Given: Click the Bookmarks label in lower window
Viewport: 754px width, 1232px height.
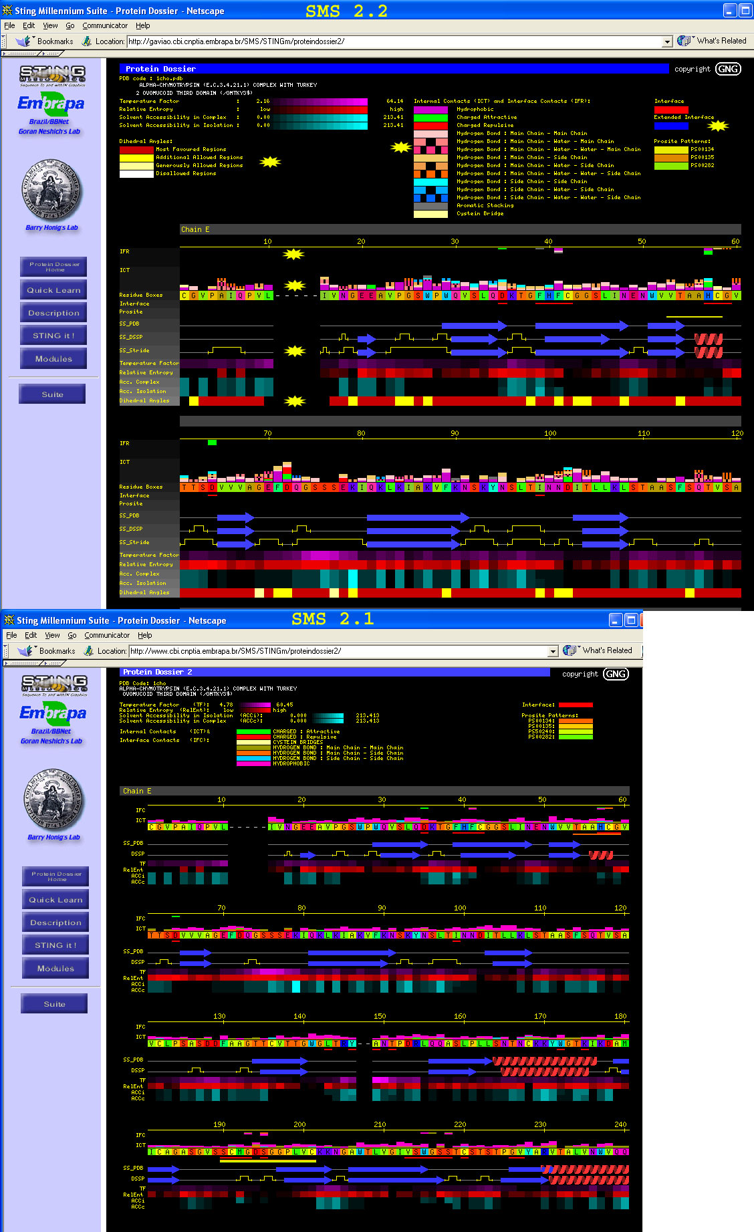Looking at the screenshot, I should (x=57, y=651).
